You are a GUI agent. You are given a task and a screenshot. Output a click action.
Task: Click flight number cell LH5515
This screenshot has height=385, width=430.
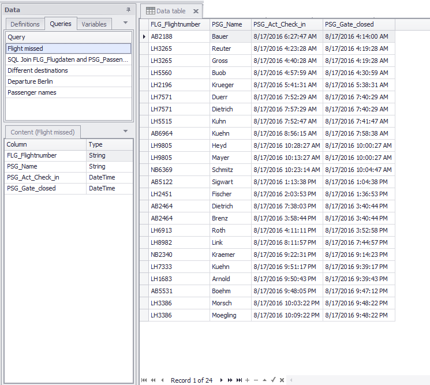(x=179, y=121)
